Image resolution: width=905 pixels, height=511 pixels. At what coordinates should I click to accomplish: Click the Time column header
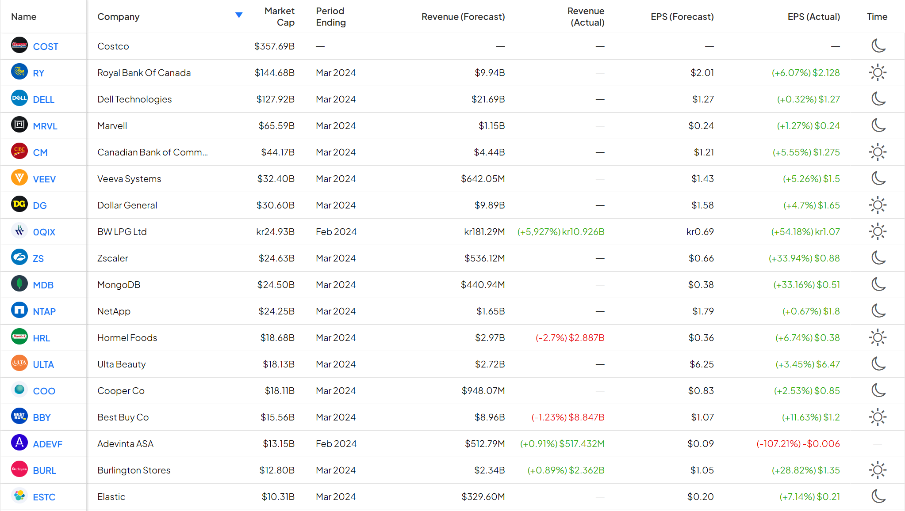coord(877,17)
